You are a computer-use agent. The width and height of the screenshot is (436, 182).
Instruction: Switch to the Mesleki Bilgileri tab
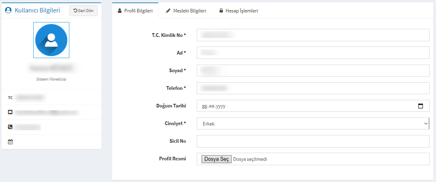(186, 11)
